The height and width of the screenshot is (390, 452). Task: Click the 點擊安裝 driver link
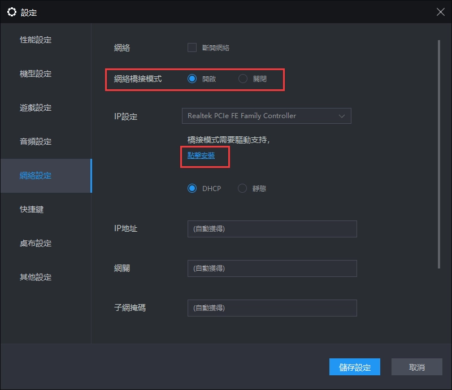201,155
